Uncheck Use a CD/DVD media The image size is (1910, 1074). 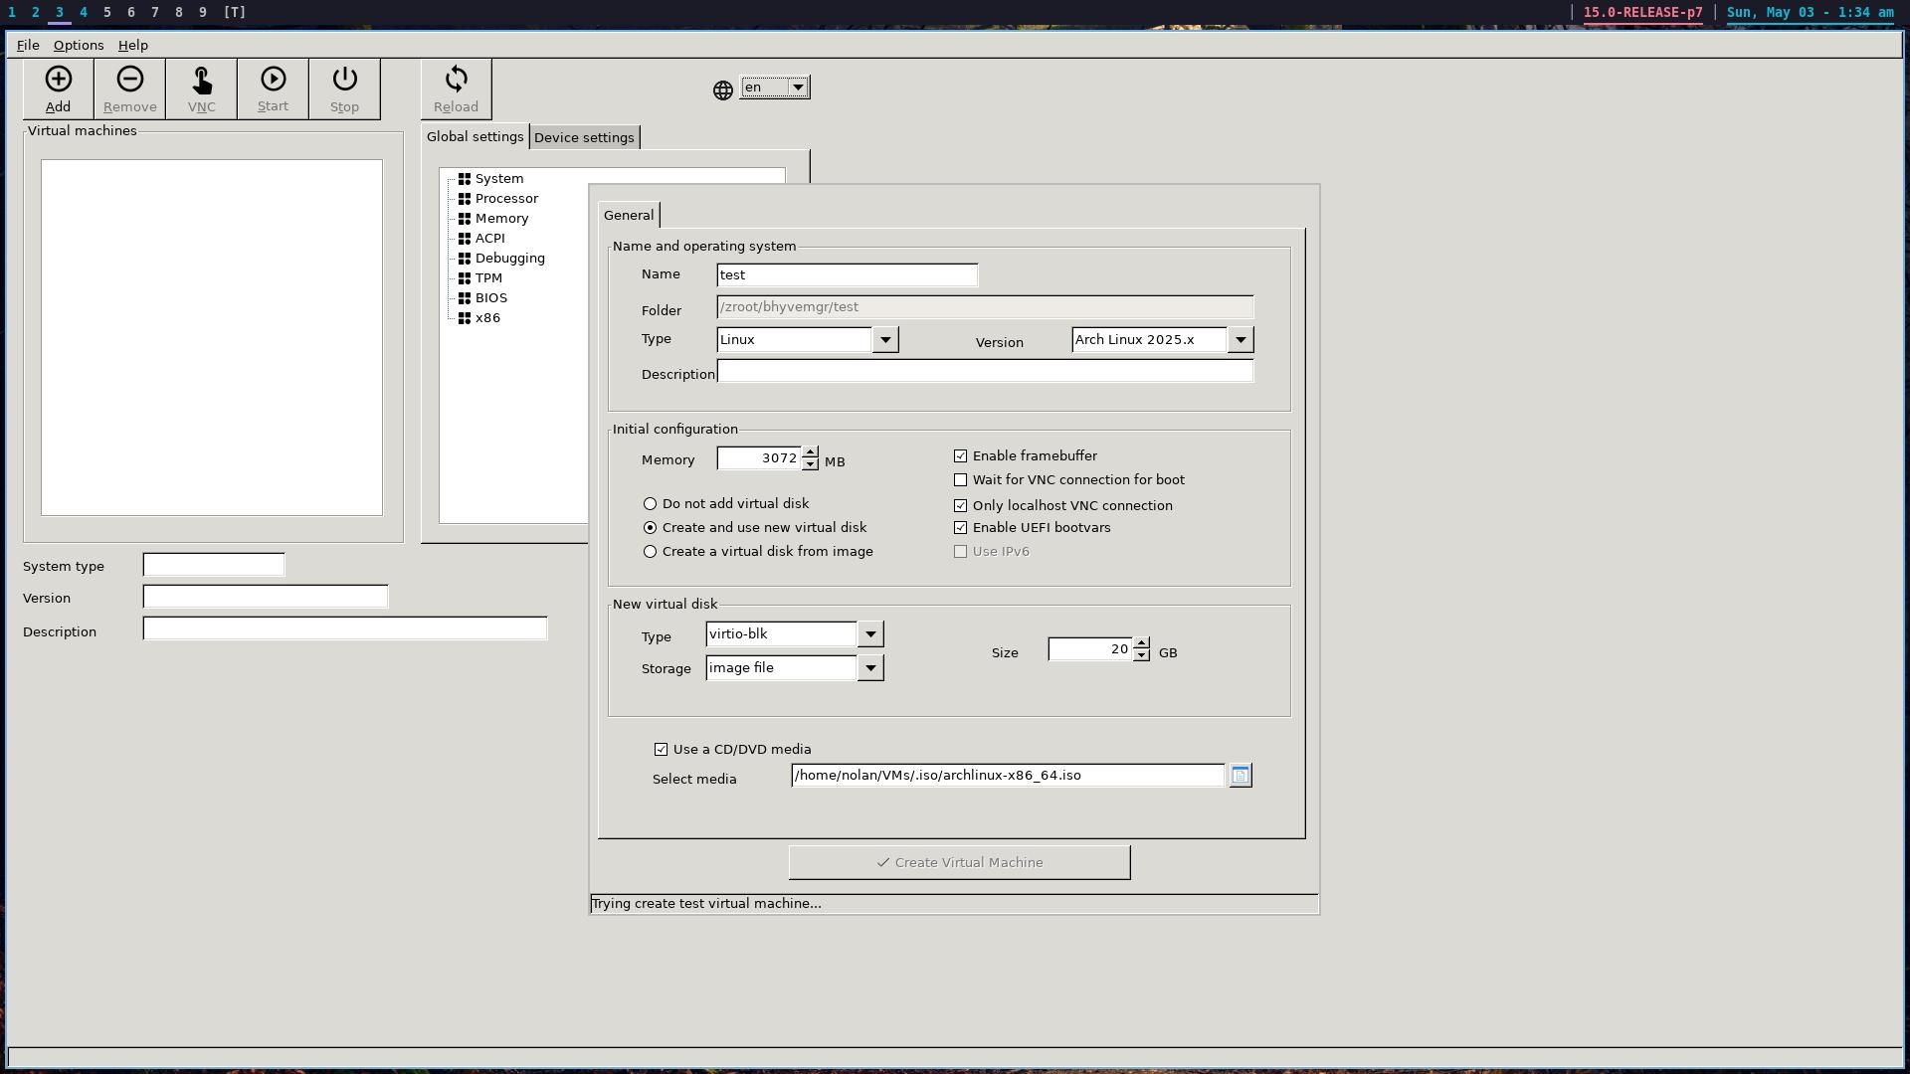[x=661, y=750]
